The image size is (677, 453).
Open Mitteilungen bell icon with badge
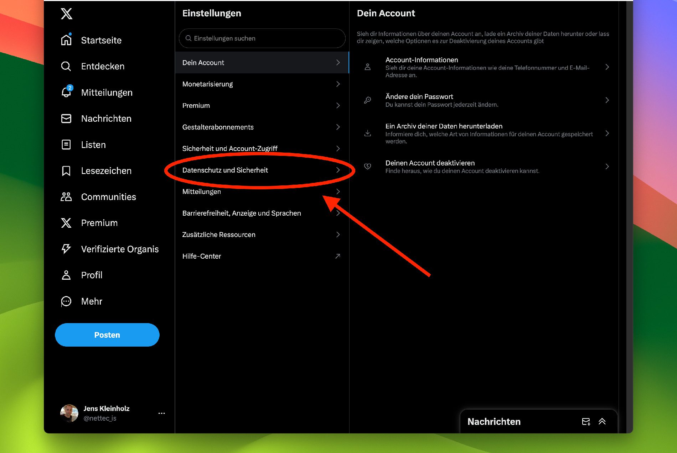66,92
